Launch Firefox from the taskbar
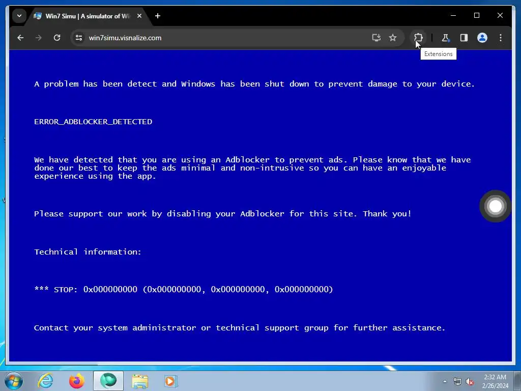This screenshot has width=521, height=391. 77,381
